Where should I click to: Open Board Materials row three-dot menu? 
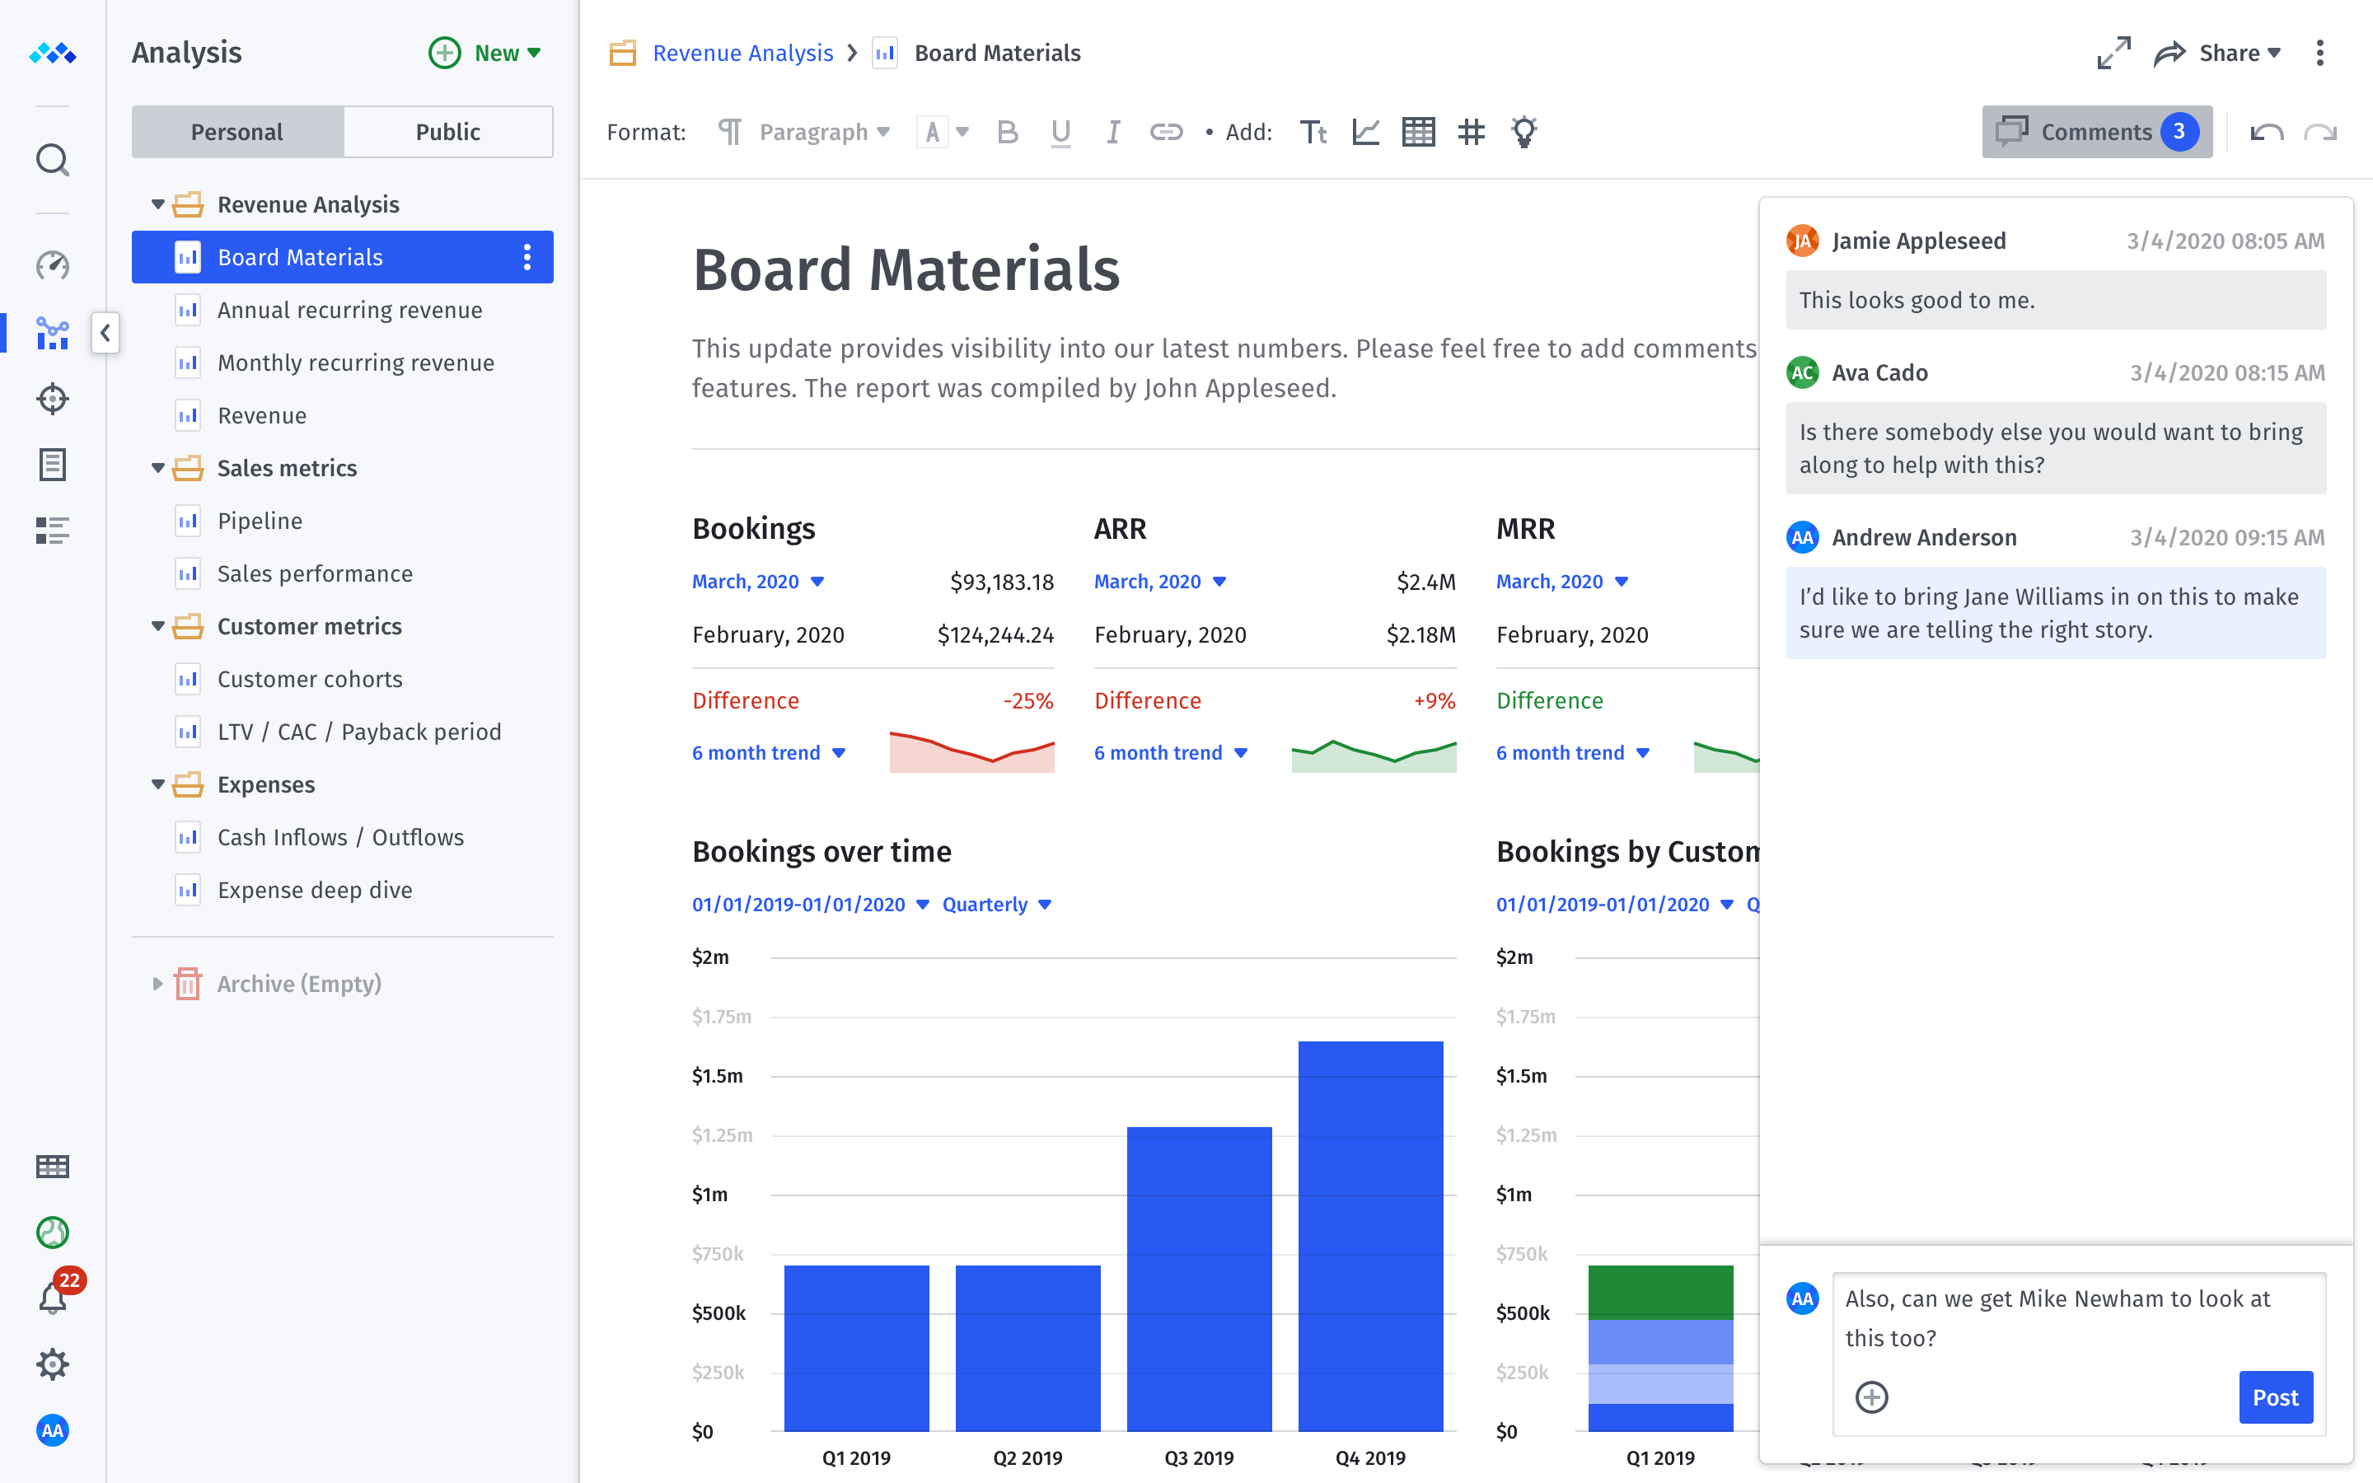527,257
